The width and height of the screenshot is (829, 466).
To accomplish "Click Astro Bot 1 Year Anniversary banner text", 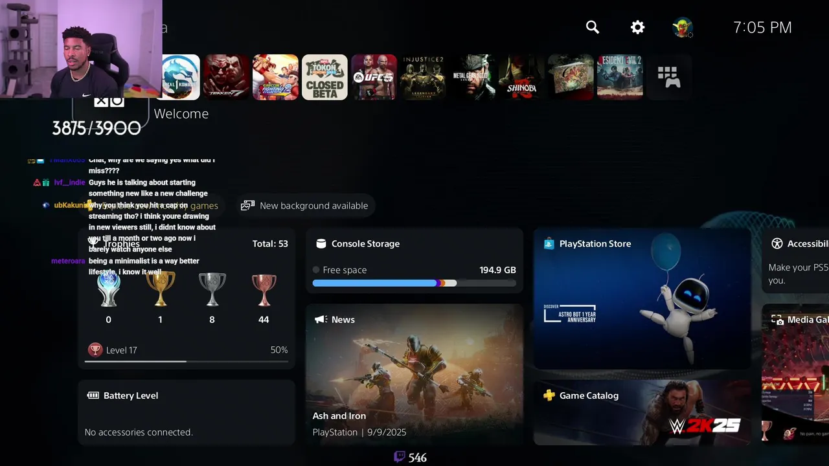I will click(570, 314).
